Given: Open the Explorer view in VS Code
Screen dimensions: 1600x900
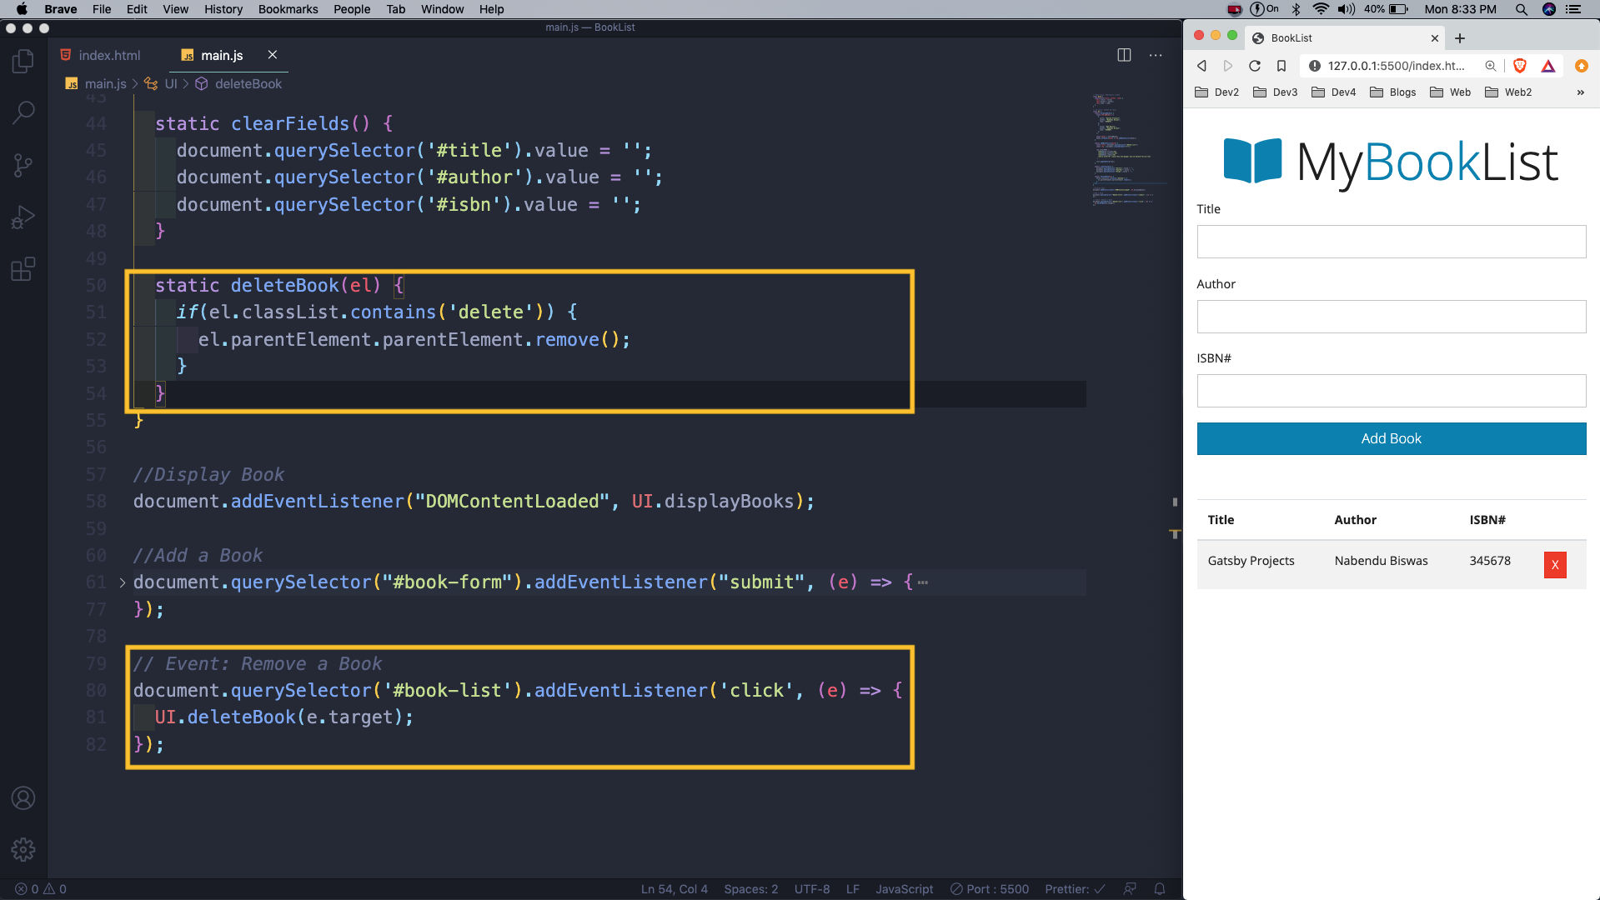Looking at the screenshot, I should [x=23, y=61].
